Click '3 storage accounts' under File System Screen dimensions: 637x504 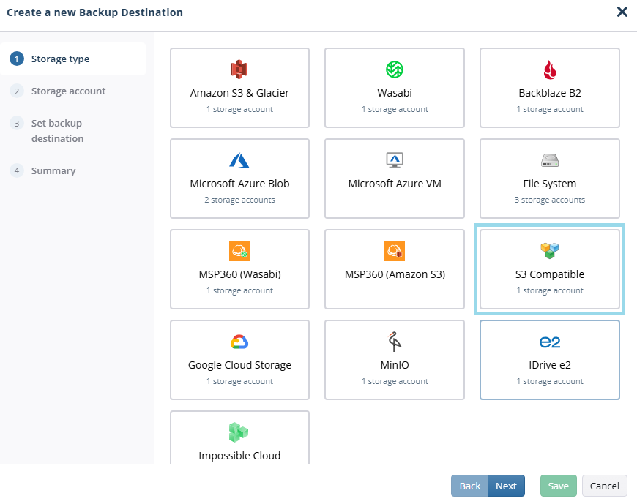(550, 200)
